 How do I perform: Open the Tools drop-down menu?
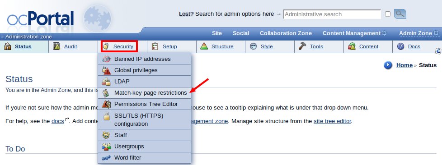pyautogui.click(x=316, y=47)
